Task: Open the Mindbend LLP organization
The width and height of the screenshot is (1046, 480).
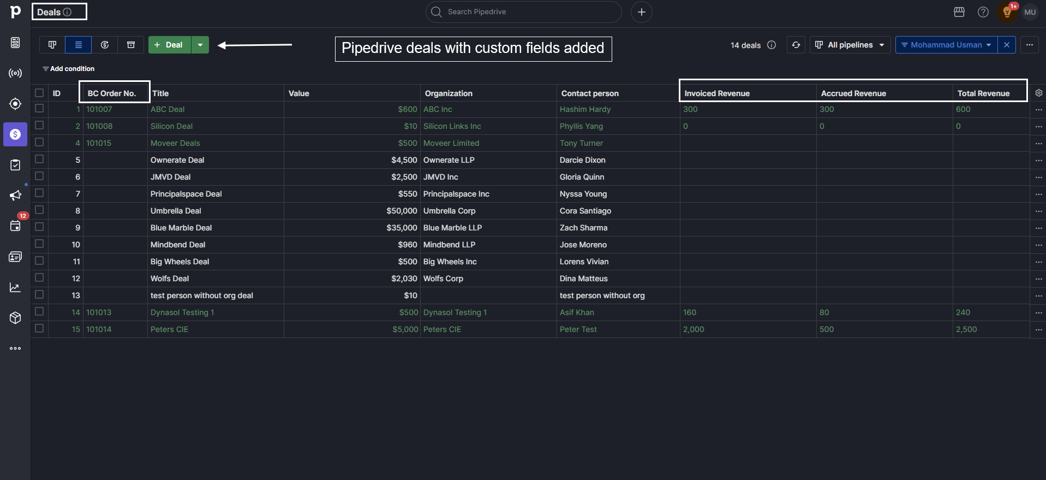Action: point(449,245)
